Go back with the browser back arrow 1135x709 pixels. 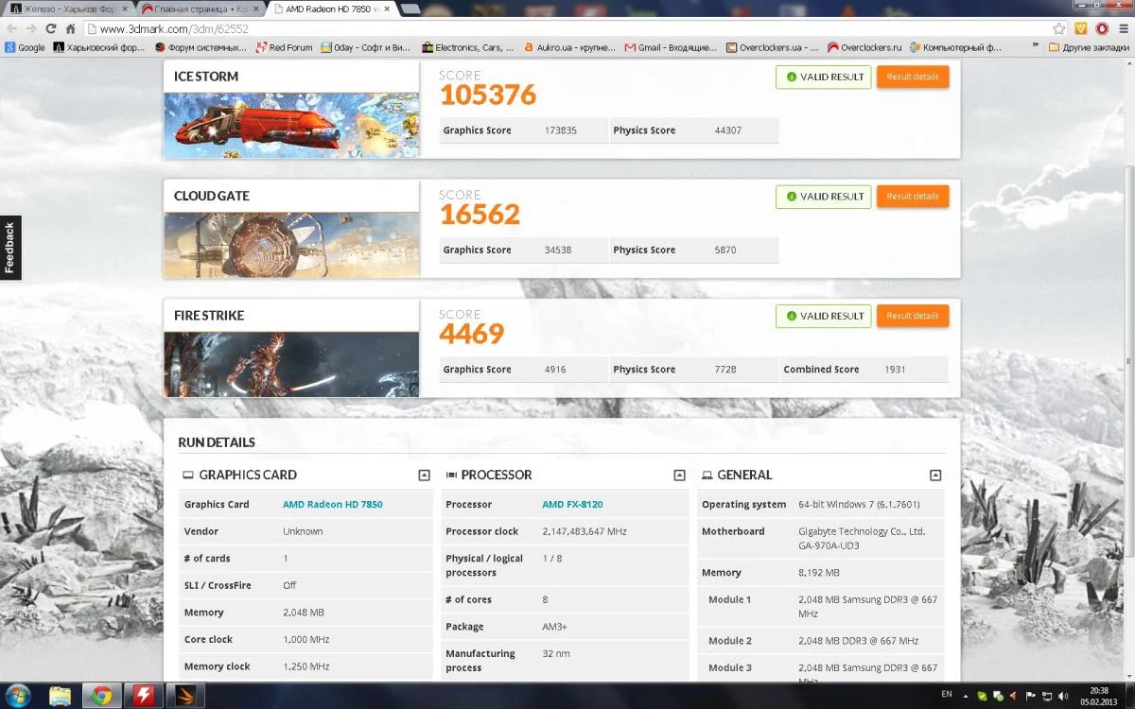tap(11, 28)
